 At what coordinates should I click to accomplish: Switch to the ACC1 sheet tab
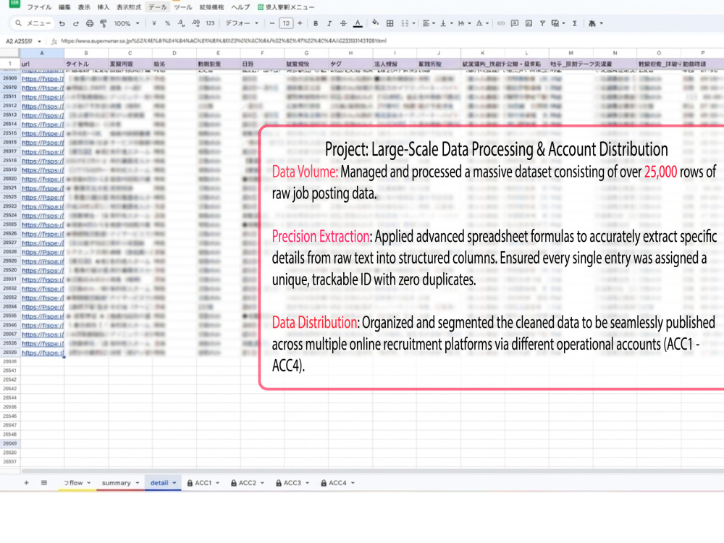[x=203, y=482]
